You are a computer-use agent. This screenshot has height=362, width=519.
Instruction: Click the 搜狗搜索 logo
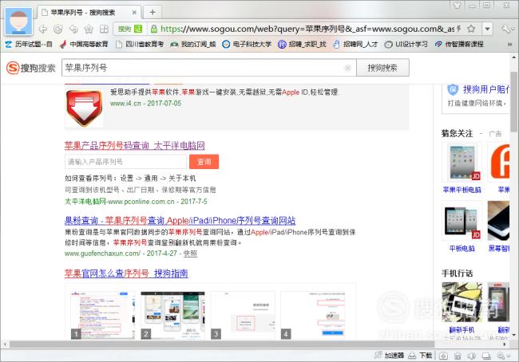(31, 68)
